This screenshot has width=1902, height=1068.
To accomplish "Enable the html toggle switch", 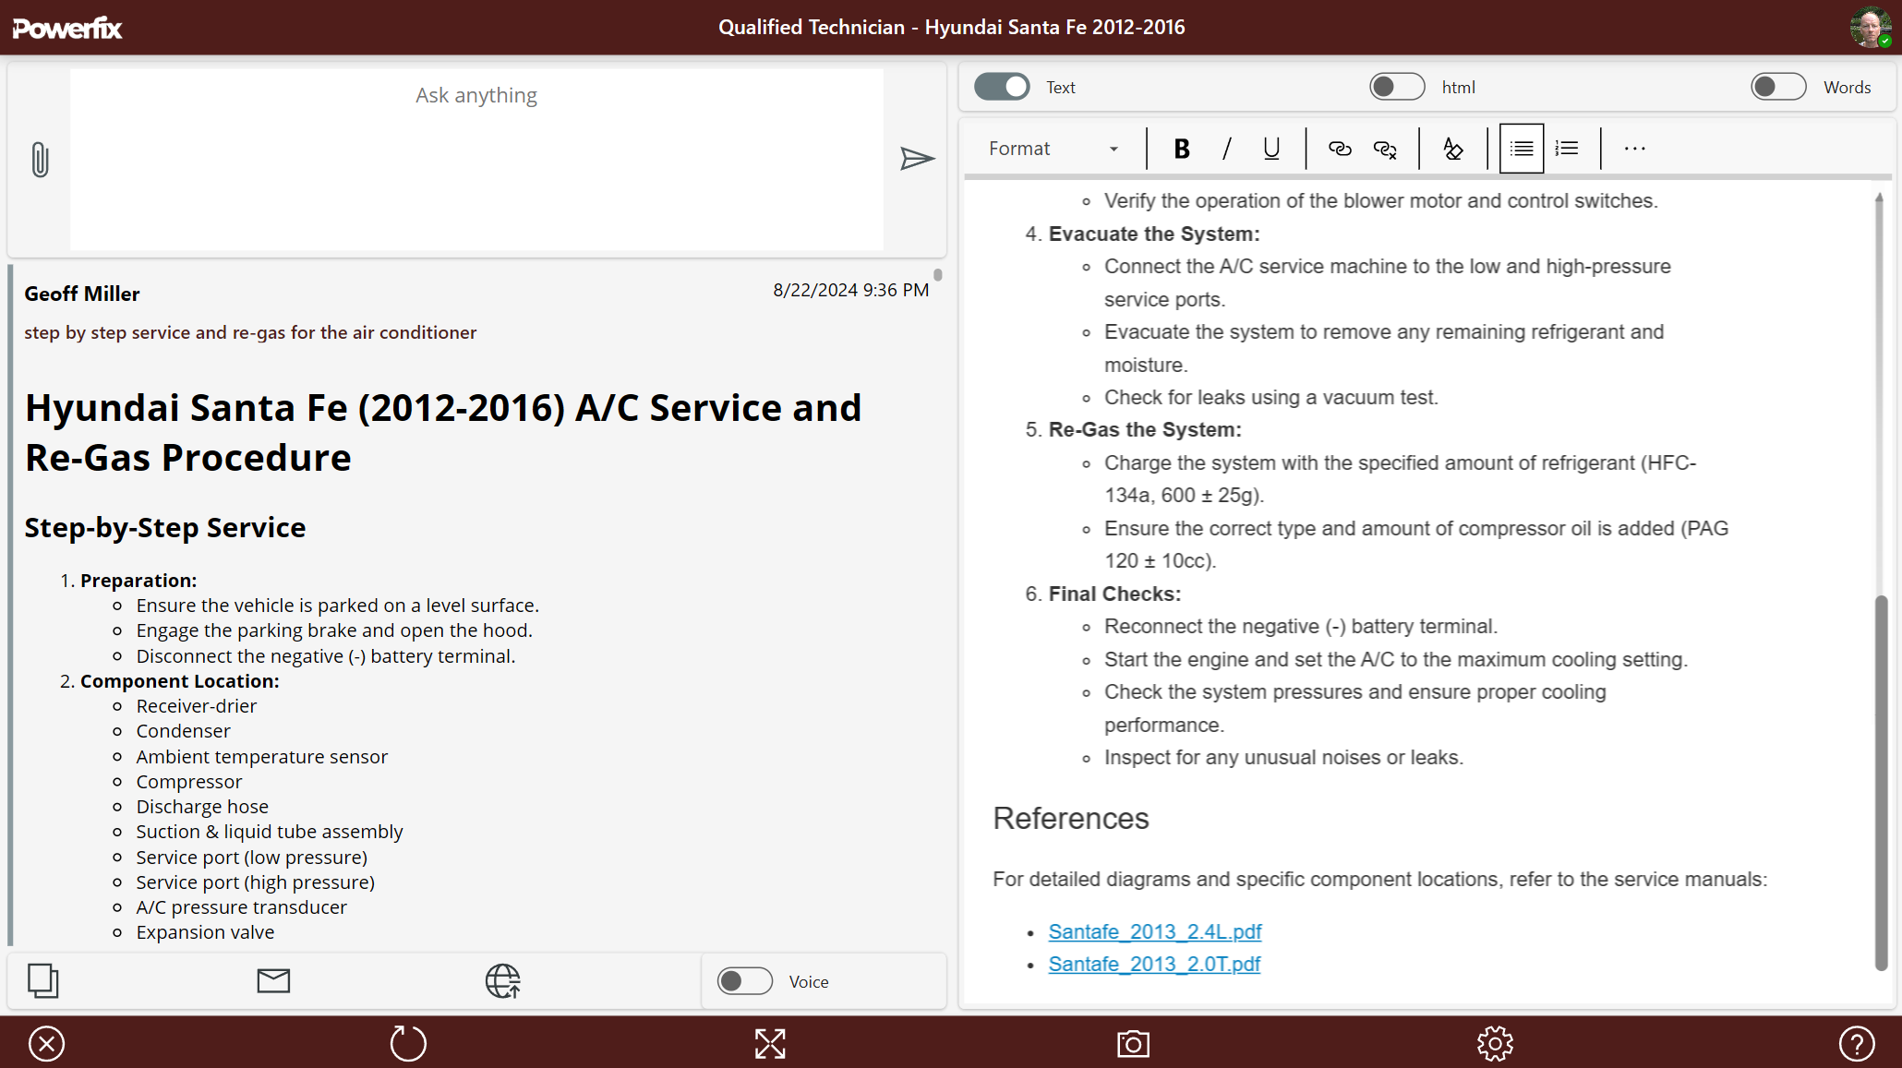I will (x=1397, y=87).
